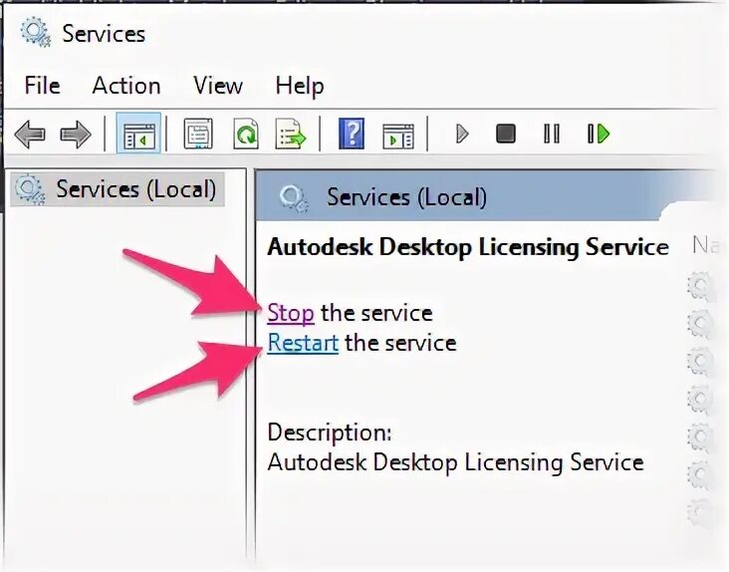Click the Pause Service toolbar icon
The width and height of the screenshot is (729, 572).
pyautogui.click(x=552, y=134)
